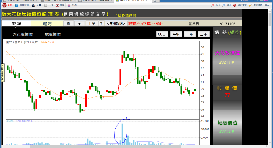Click the 下單 order button
The image size is (273, 148).
click(92, 23)
